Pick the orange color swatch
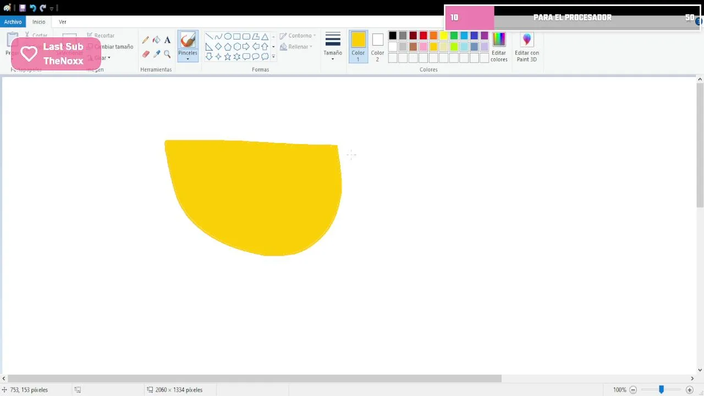Image resolution: width=704 pixels, height=396 pixels. (x=433, y=36)
